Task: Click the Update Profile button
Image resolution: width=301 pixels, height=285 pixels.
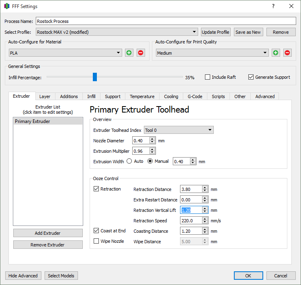Action: click(x=215, y=32)
